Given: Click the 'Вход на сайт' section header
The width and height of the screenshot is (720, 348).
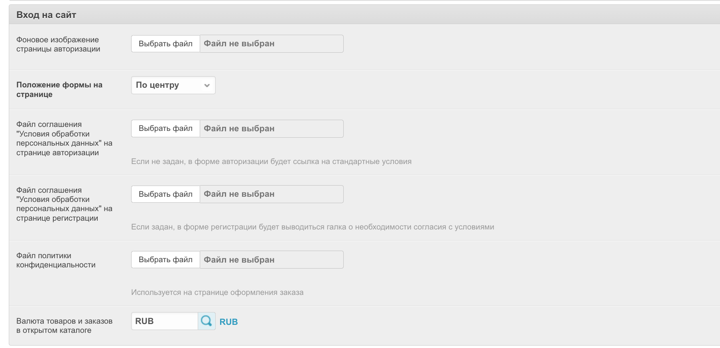Looking at the screenshot, I should tap(46, 15).
